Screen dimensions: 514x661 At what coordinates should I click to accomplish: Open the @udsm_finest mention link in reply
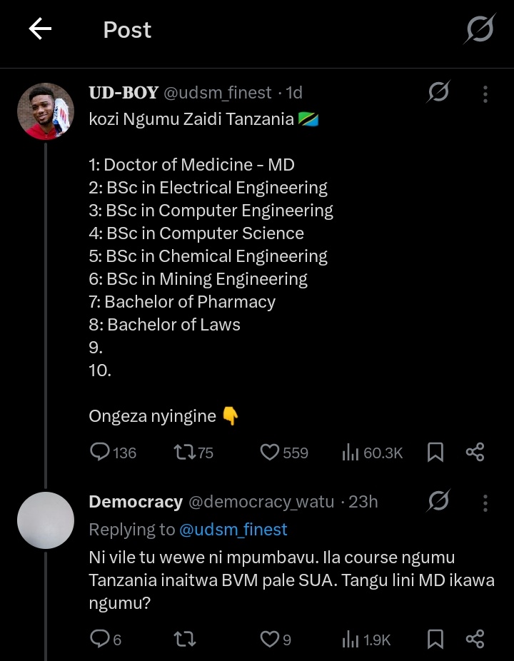point(233,530)
